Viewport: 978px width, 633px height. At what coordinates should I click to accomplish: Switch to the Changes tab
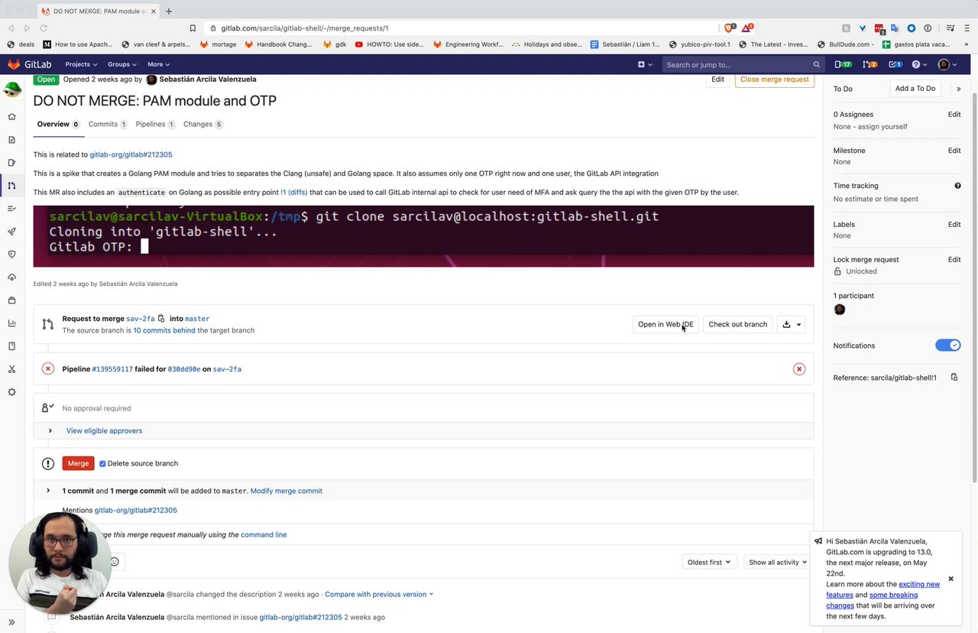(202, 124)
